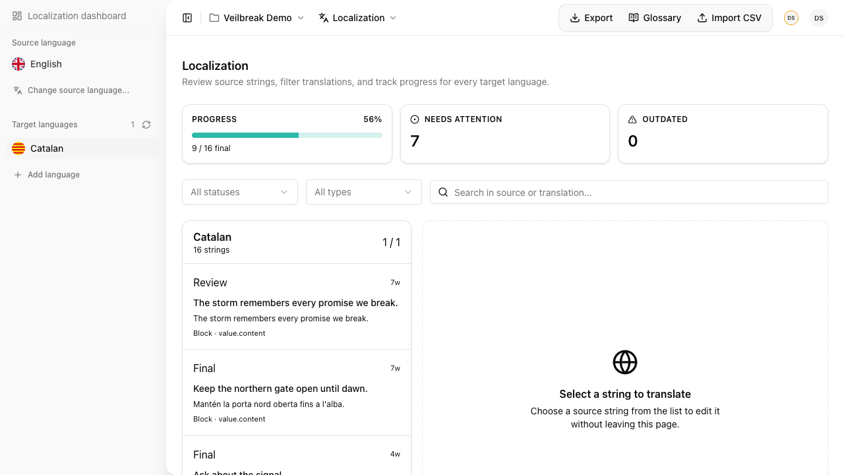Click the translate icon beside Localization dropdown
Viewport: 844px width, 475px height.
click(x=323, y=18)
